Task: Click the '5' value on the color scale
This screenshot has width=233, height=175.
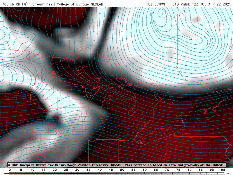Action: point(21,170)
